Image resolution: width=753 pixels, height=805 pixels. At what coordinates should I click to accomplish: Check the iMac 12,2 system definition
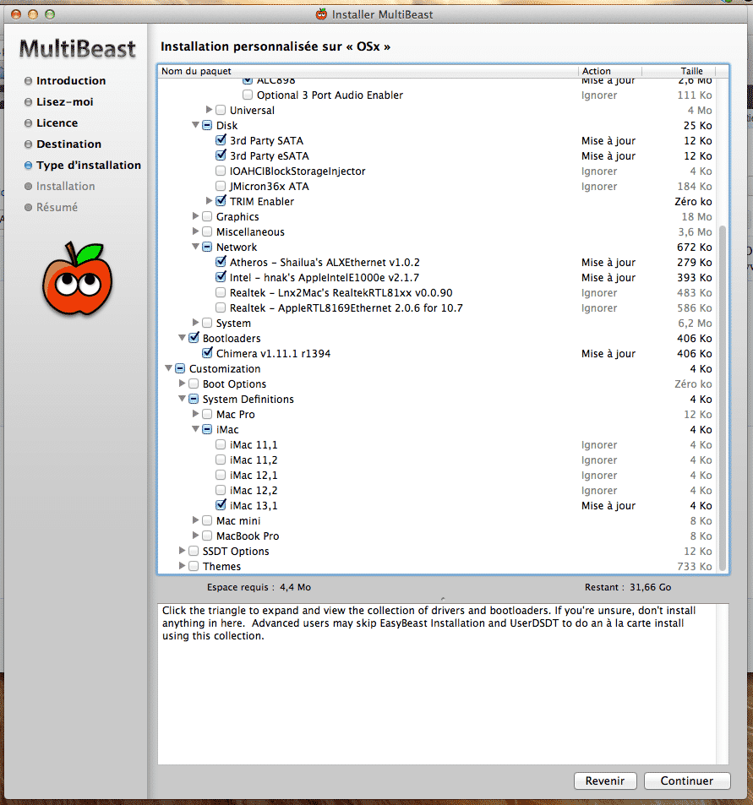click(x=221, y=491)
